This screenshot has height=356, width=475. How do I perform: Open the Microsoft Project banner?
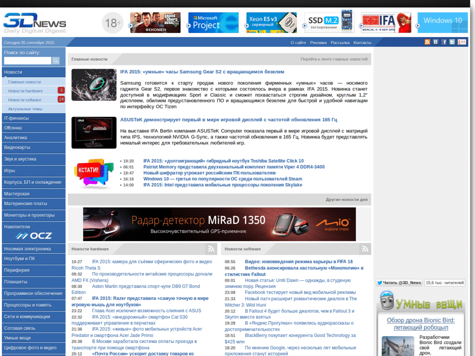pyautogui.click(x=213, y=23)
